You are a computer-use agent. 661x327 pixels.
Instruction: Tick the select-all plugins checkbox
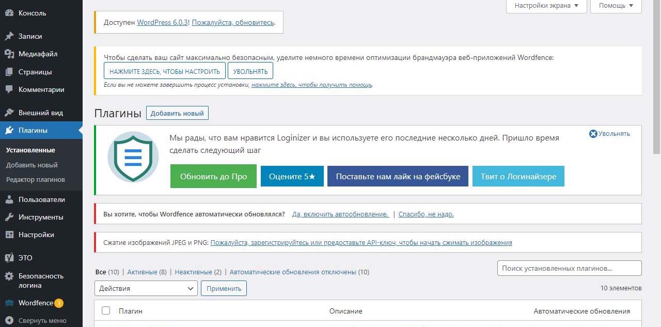pos(106,310)
